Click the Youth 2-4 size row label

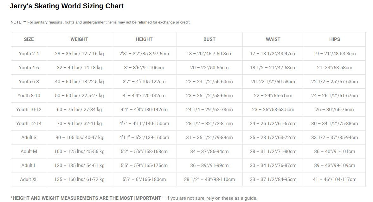pyautogui.click(x=29, y=54)
